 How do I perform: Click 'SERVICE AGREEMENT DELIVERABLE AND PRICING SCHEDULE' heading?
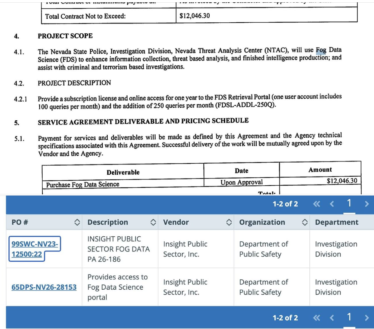tap(143, 121)
